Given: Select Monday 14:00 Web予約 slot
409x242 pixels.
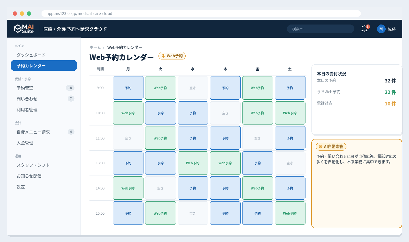Looking at the screenshot, I should point(128,188).
